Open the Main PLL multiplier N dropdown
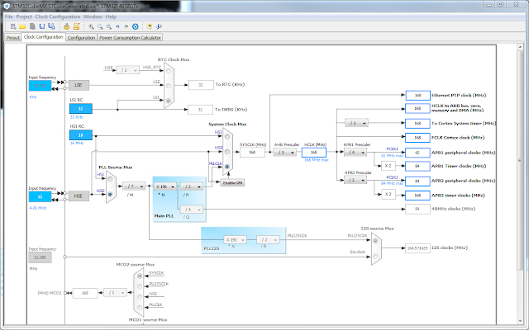529x330 pixels. 165,186
